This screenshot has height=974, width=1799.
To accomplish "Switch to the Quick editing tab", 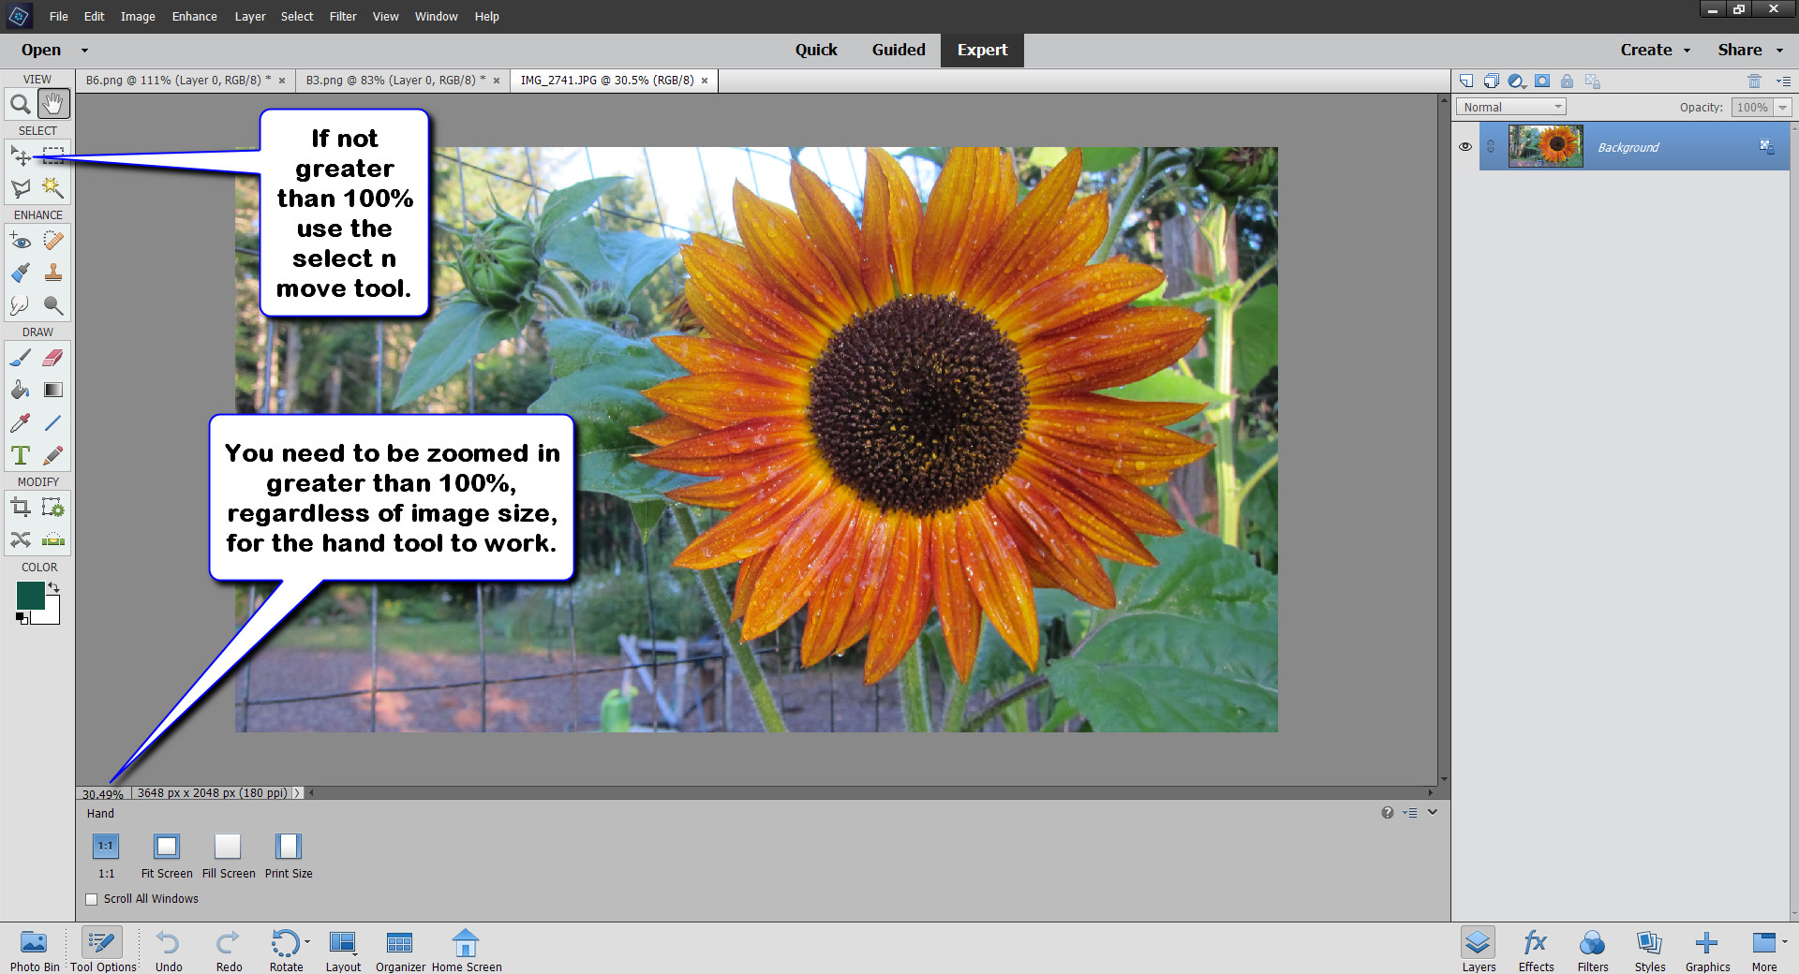I will pyautogui.click(x=816, y=50).
